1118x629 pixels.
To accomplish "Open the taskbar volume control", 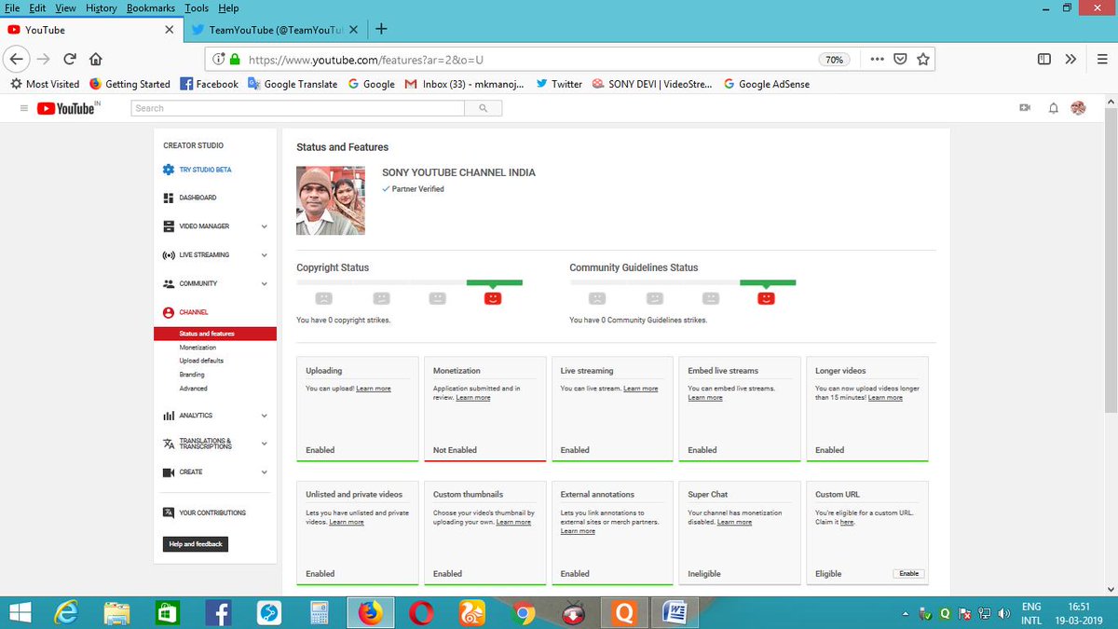I will (x=1004, y=614).
